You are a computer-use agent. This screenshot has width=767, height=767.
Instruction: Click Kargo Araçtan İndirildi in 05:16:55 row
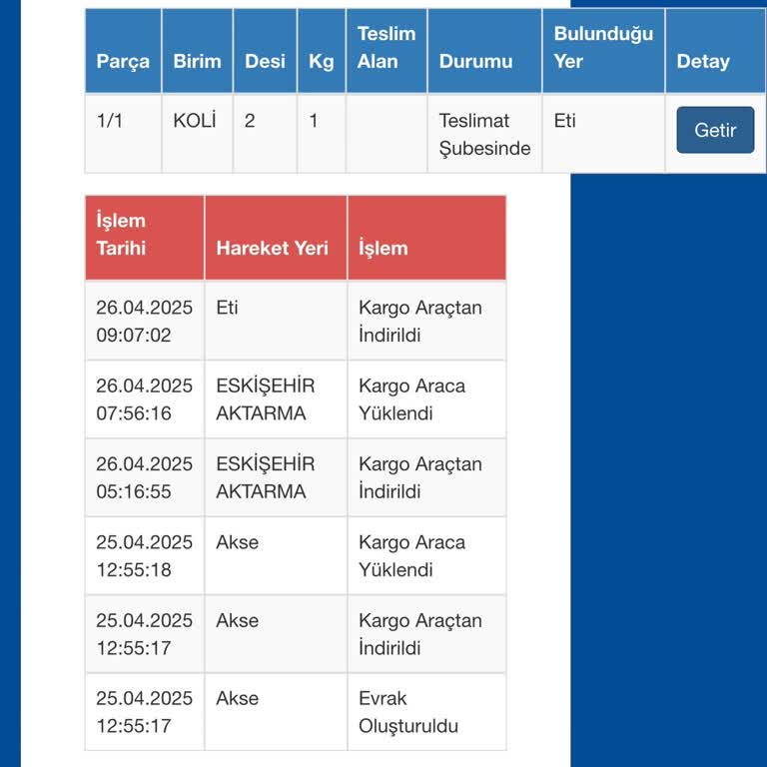(420, 478)
